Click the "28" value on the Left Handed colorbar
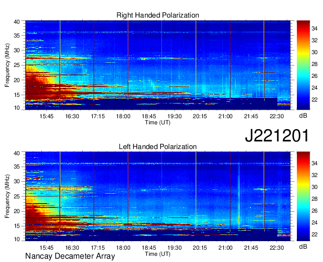The image size is (323, 262). (314, 199)
